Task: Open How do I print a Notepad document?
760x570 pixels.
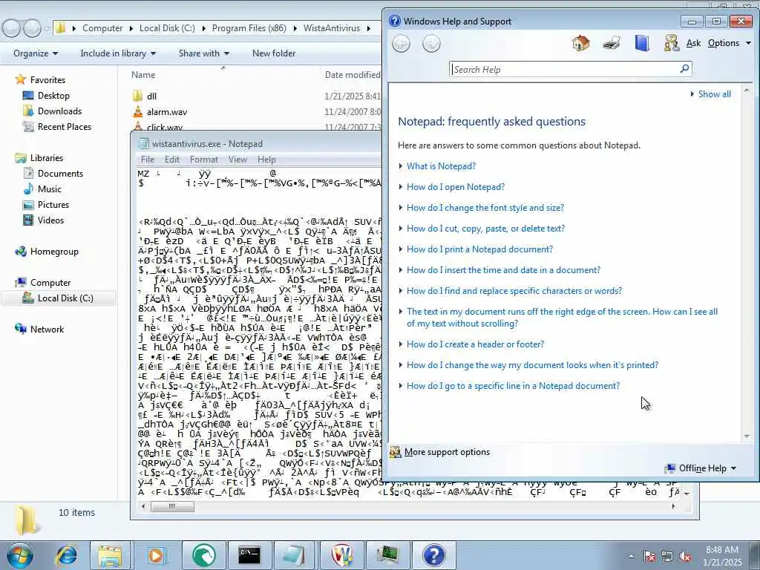Action: tap(480, 249)
